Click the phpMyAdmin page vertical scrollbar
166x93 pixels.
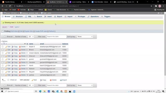coord(165,45)
